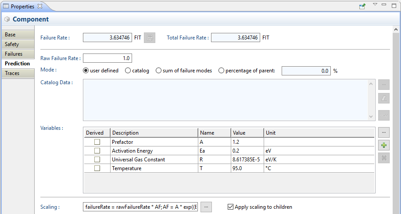Viewport: 401px width, 214px height.
Task: Open the Scaling formula editor button
Action: pos(206,207)
